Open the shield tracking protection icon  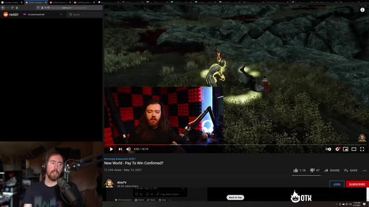[x=38, y=7]
